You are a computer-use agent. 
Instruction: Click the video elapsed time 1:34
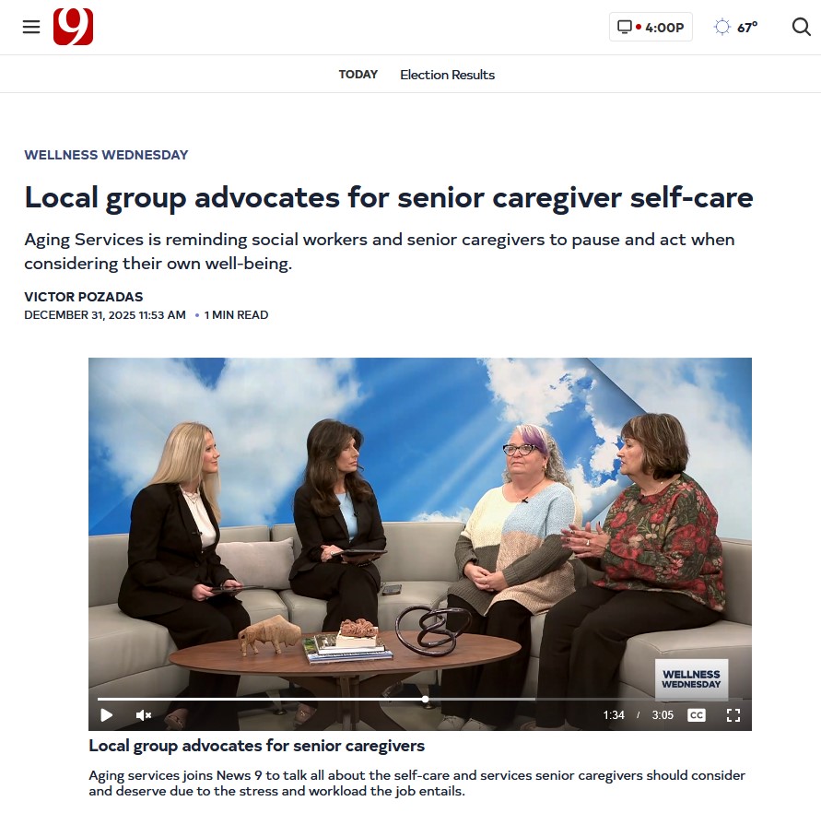(614, 715)
